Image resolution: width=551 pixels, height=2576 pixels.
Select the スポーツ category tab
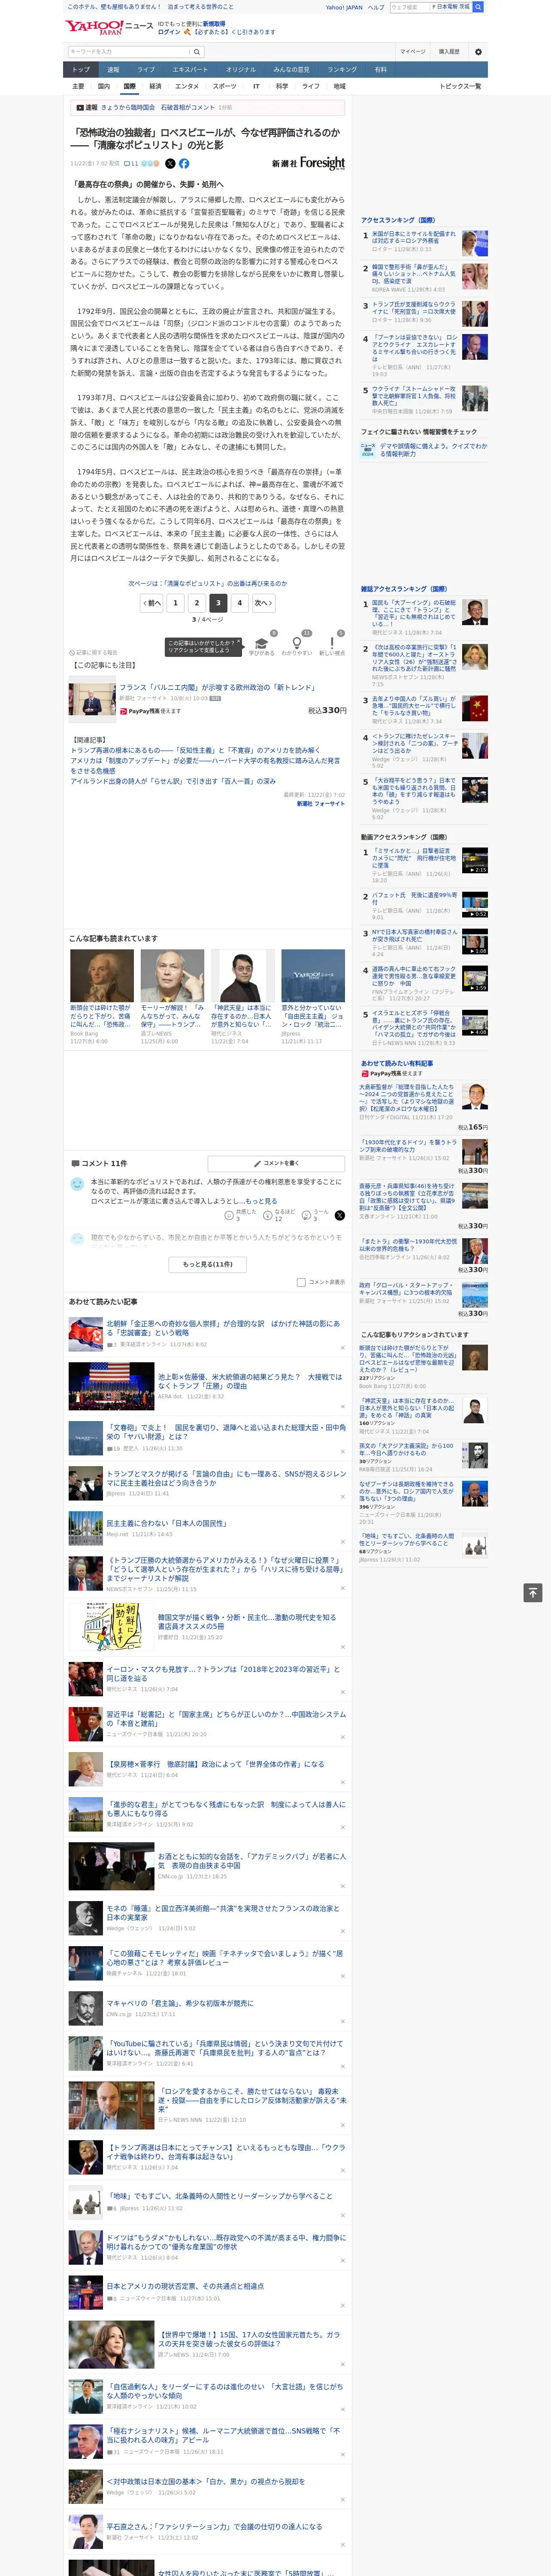point(225,86)
